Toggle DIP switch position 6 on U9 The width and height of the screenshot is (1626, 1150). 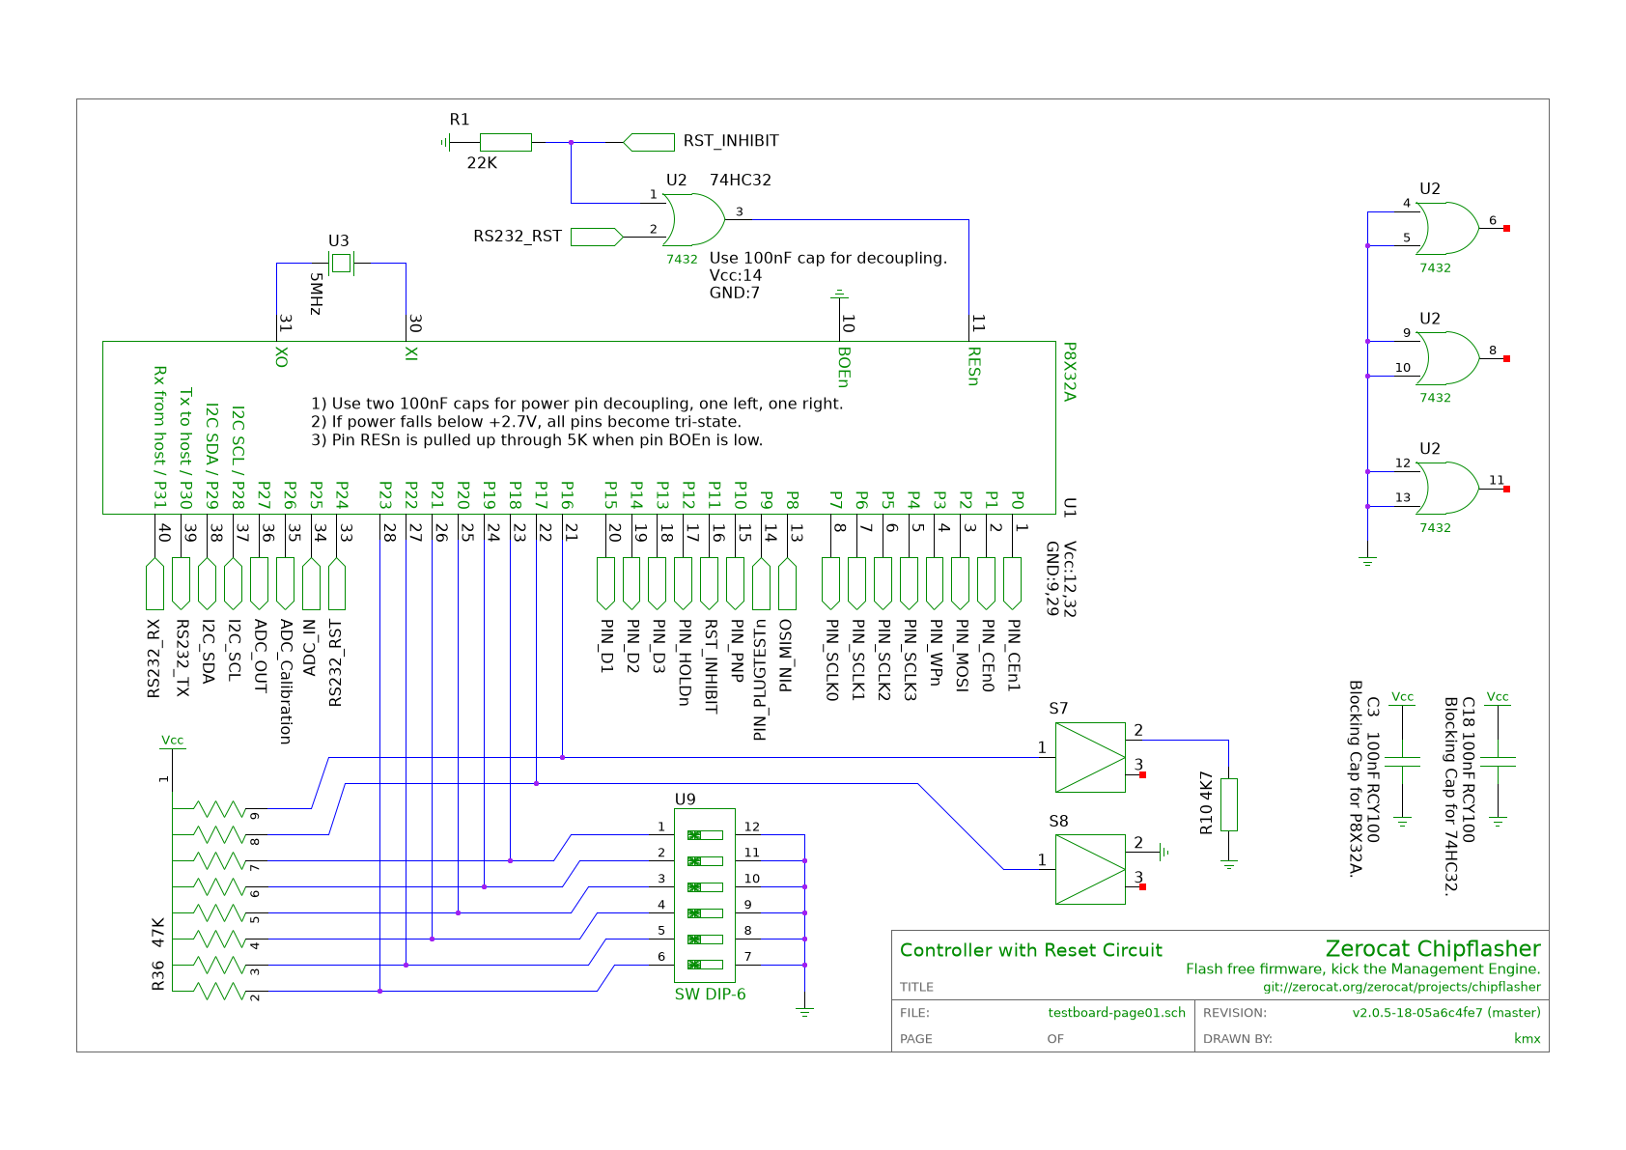tap(705, 965)
